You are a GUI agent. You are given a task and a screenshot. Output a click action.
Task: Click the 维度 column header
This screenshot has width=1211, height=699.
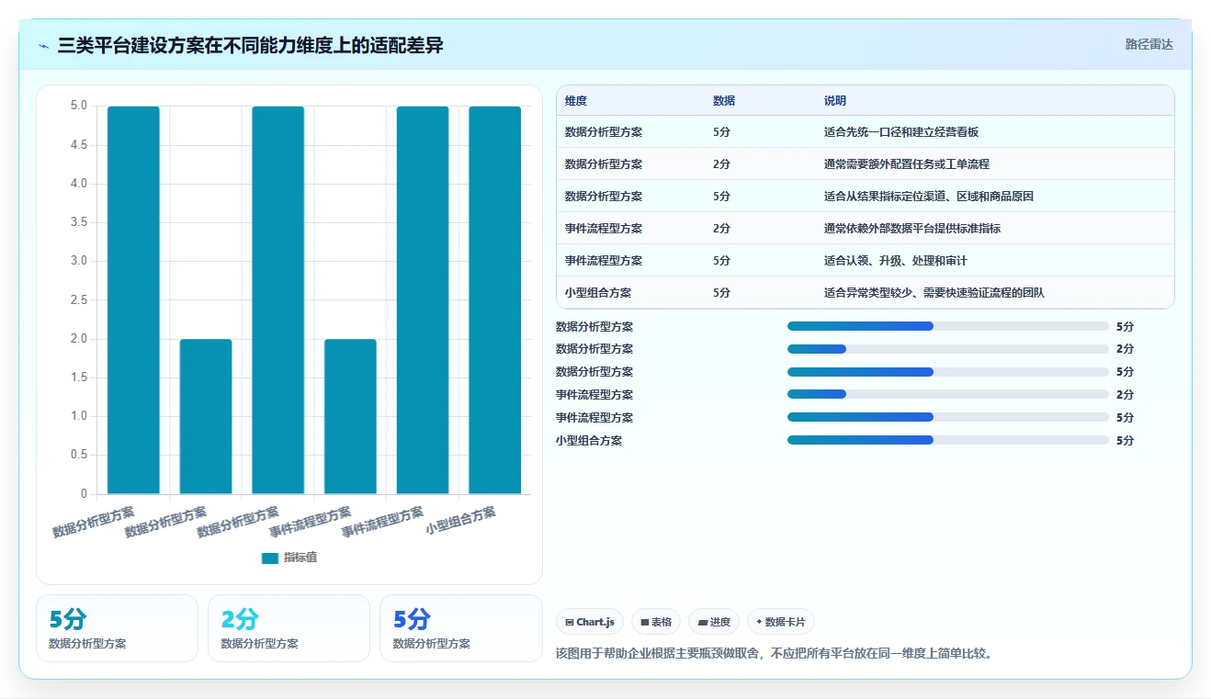click(576, 100)
